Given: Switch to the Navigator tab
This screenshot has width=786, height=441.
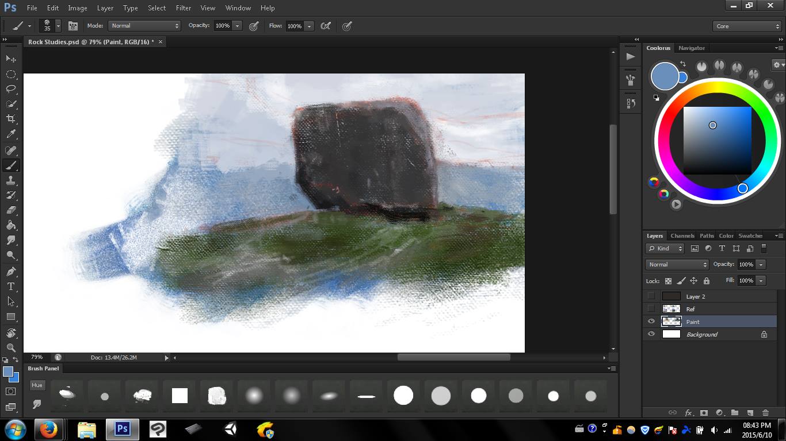Looking at the screenshot, I should click(691, 48).
